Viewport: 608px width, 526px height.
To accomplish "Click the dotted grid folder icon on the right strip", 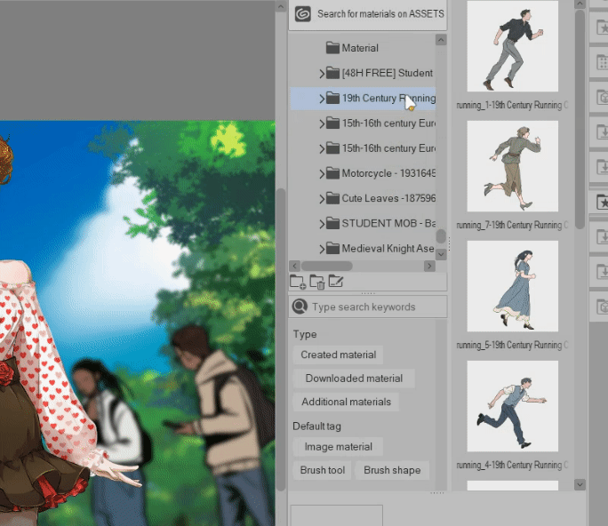I will coord(602,62).
